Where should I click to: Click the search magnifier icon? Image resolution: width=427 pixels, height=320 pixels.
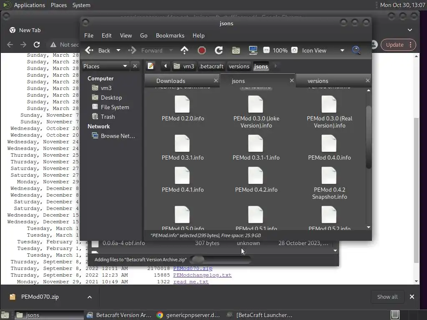tap(356, 50)
